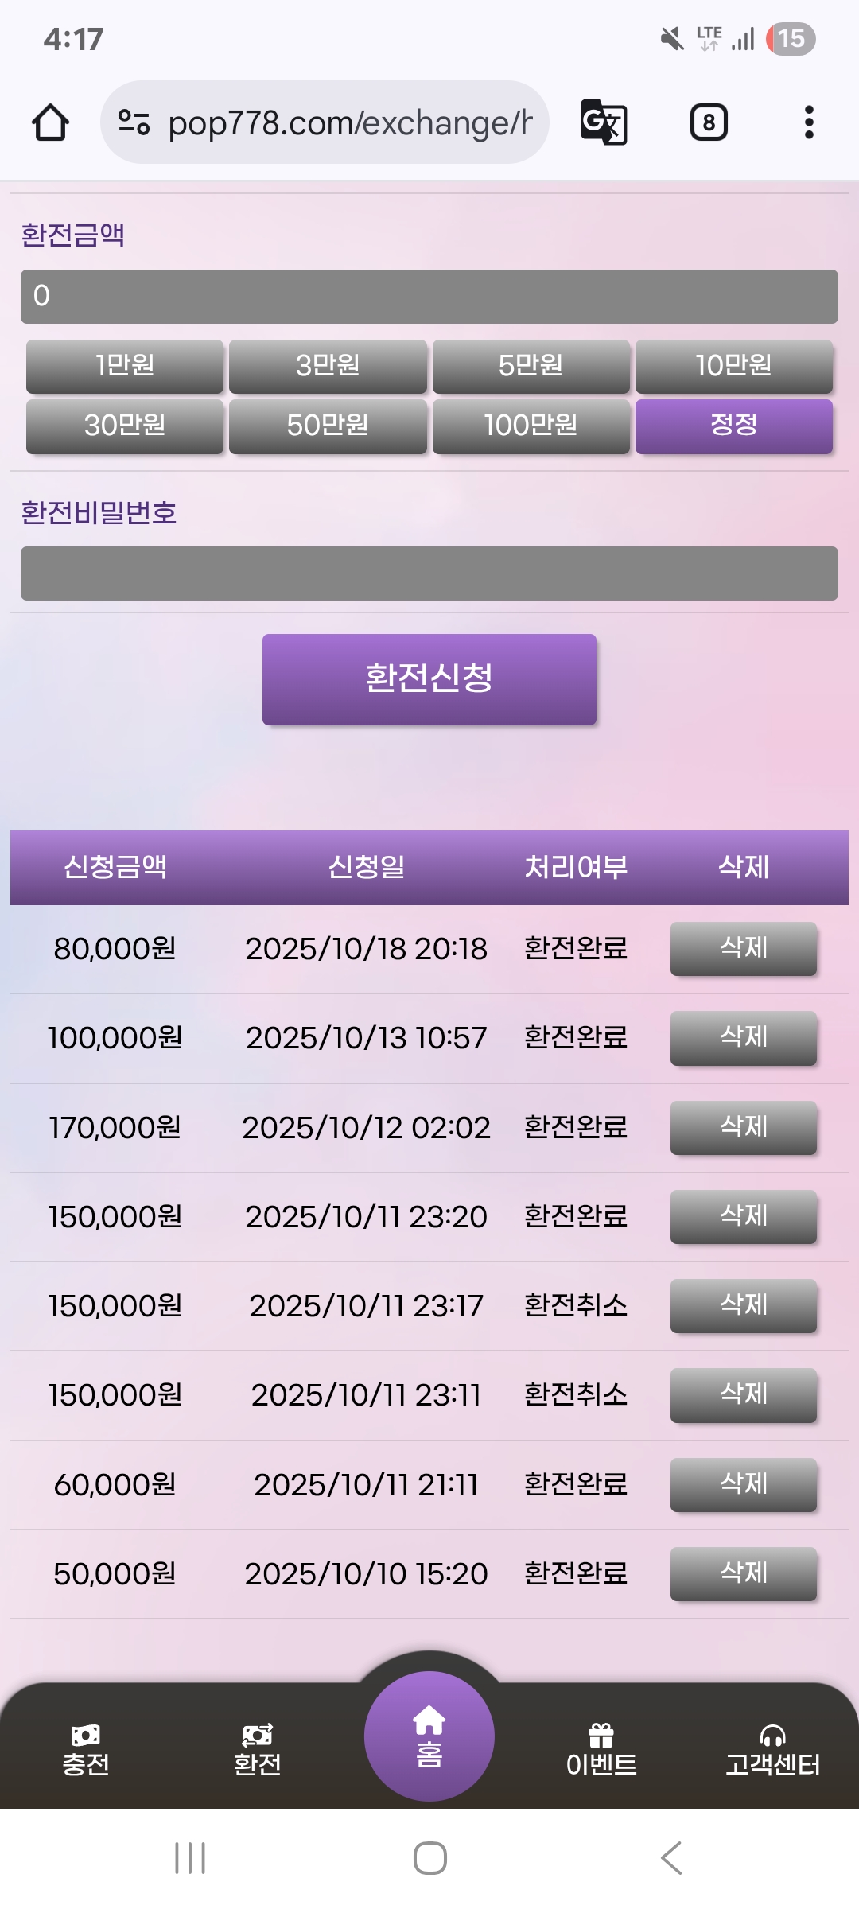The image size is (859, 1909).
Task: Open 이벤트 gift icon tab
Action: pos(601,1750)
